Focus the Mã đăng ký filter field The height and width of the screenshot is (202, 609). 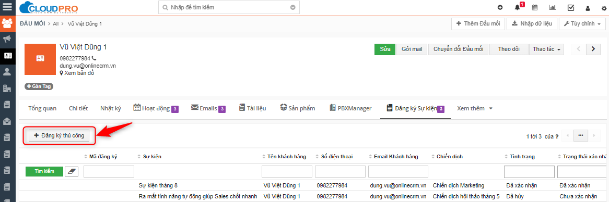tap(109, 171)
